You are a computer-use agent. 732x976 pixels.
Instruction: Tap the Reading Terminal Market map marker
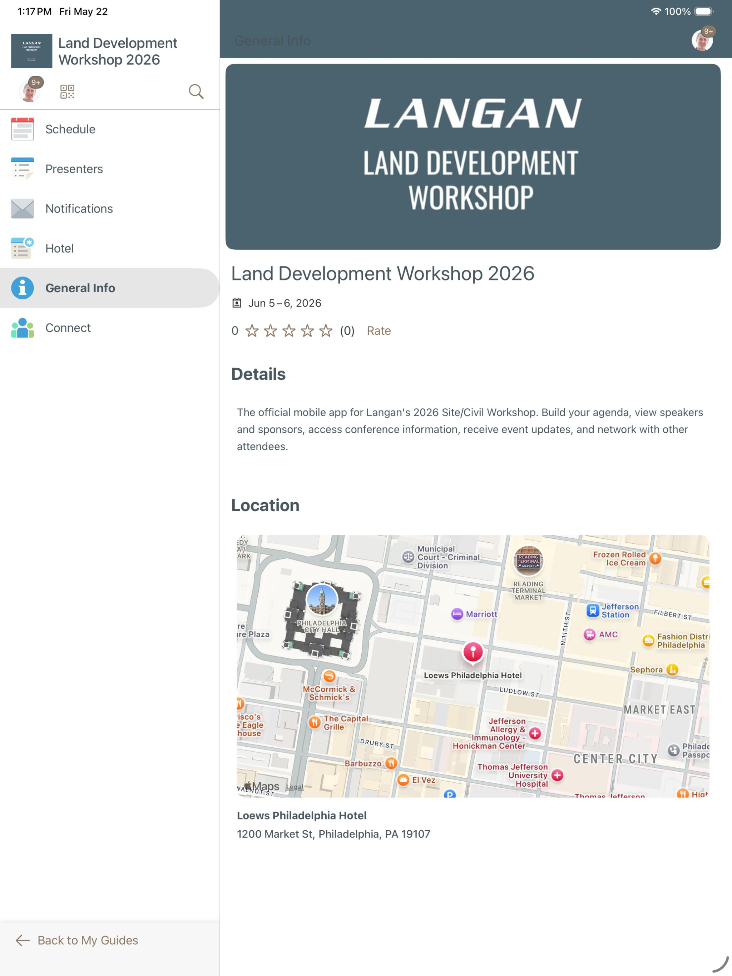[528, 561]
